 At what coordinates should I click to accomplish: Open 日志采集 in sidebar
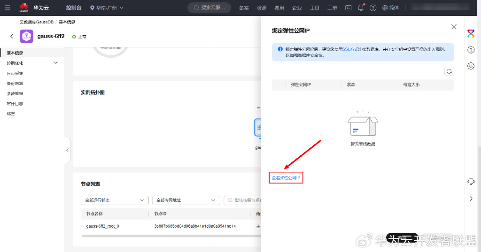point(15,73)
